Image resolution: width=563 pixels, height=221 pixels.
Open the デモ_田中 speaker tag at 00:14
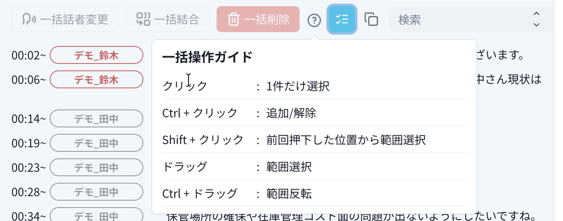[x=96, y=118]
